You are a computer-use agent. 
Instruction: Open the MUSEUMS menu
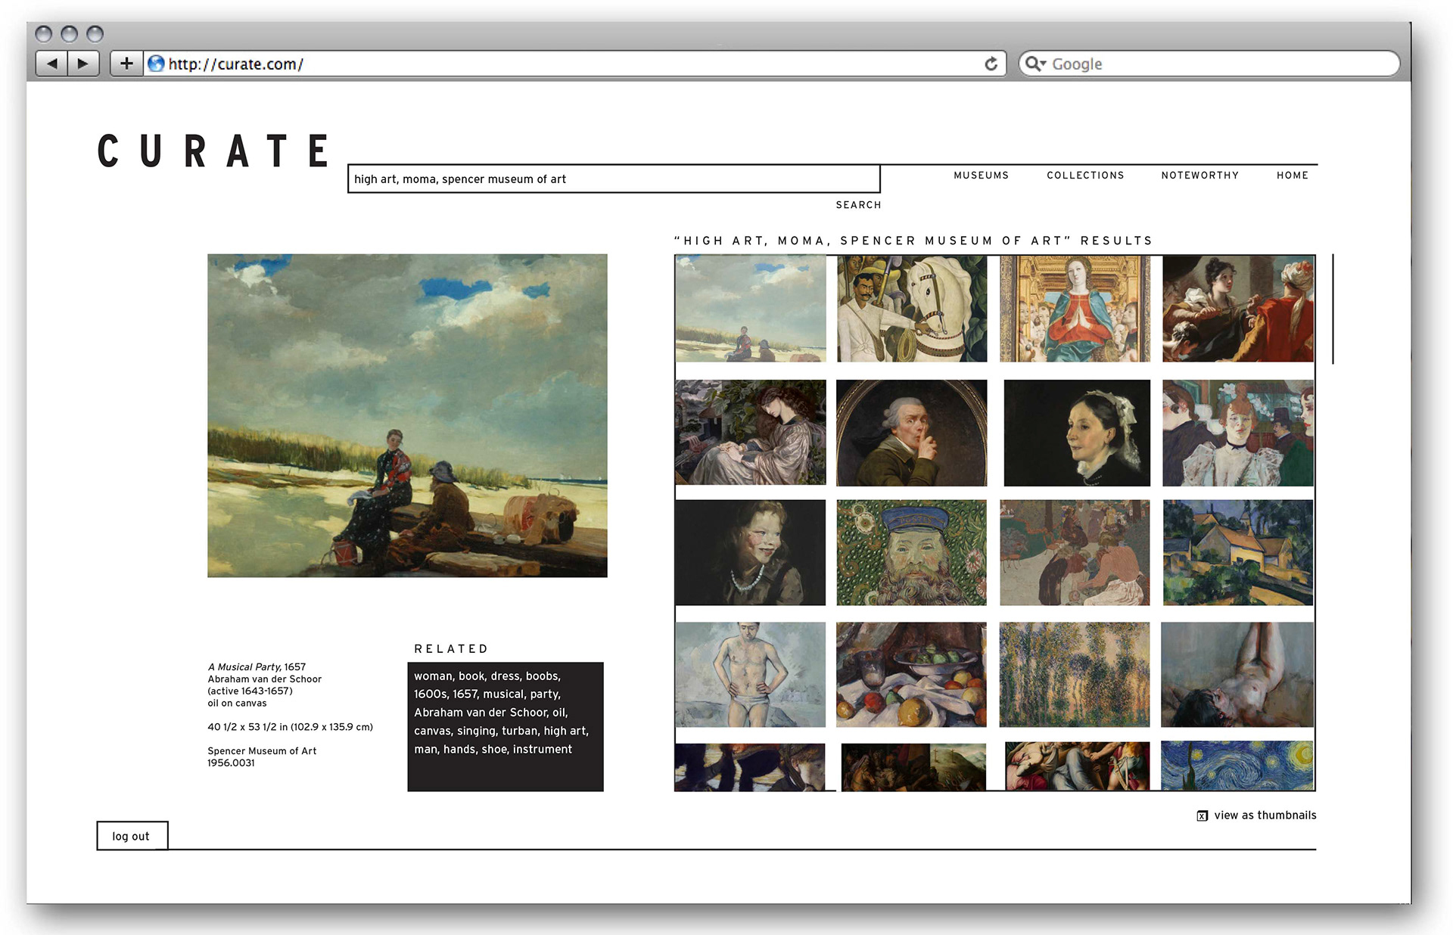pos(981,176)
